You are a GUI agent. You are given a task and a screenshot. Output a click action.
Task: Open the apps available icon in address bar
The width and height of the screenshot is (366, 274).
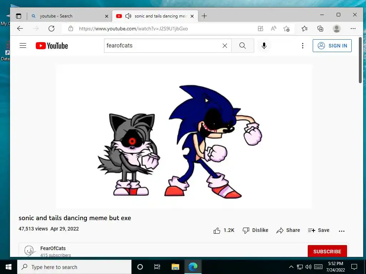(261, 29)
